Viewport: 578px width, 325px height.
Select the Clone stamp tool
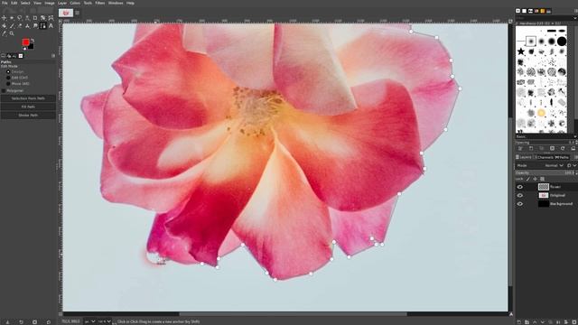coord(27,26)
